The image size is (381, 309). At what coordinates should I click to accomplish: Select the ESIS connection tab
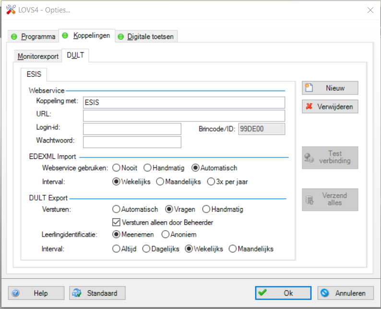34,74
